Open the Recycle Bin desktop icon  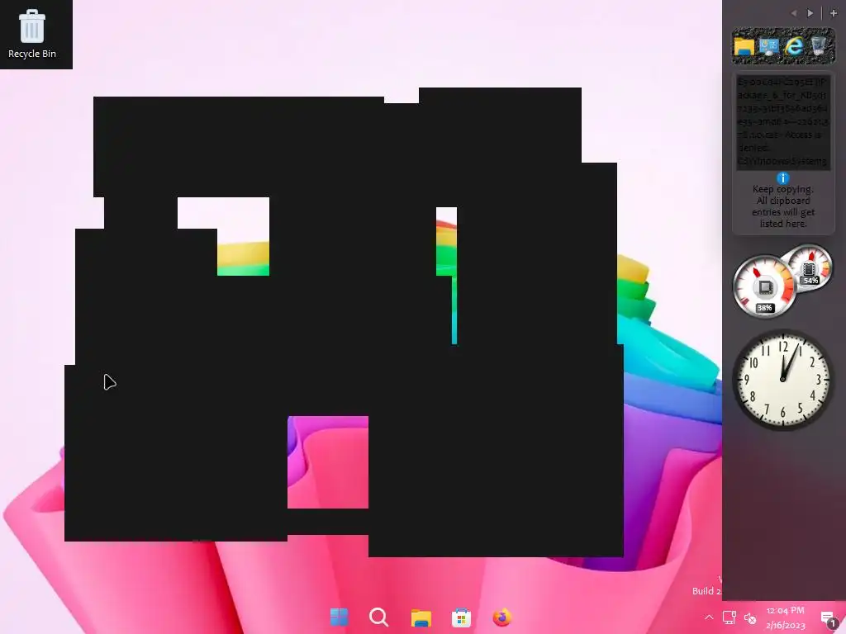[32, 34]
